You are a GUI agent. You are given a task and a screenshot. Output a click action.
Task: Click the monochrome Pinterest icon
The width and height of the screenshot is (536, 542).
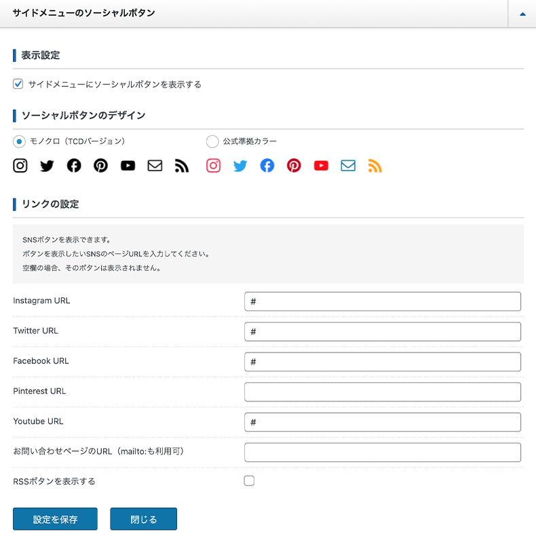click(x=101, y=166)
